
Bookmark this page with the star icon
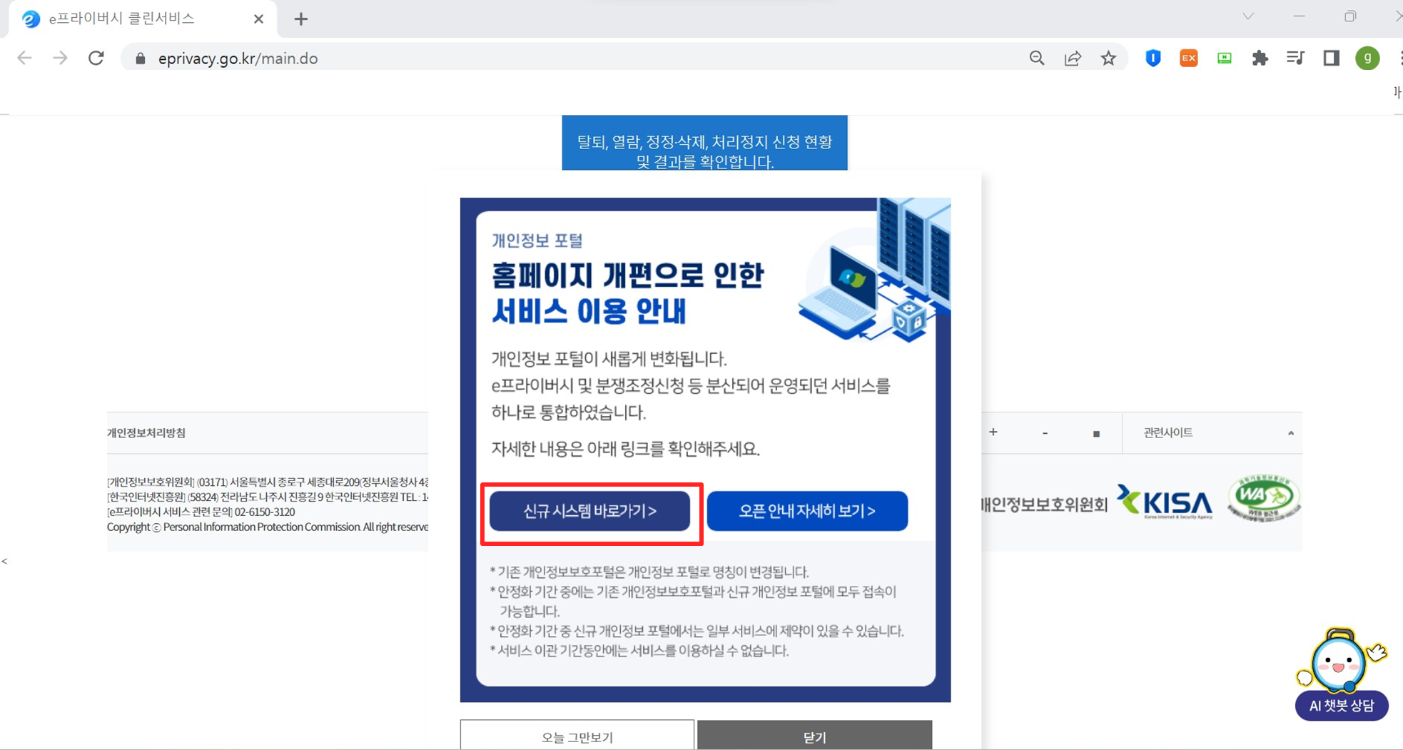coord(1109,58)
